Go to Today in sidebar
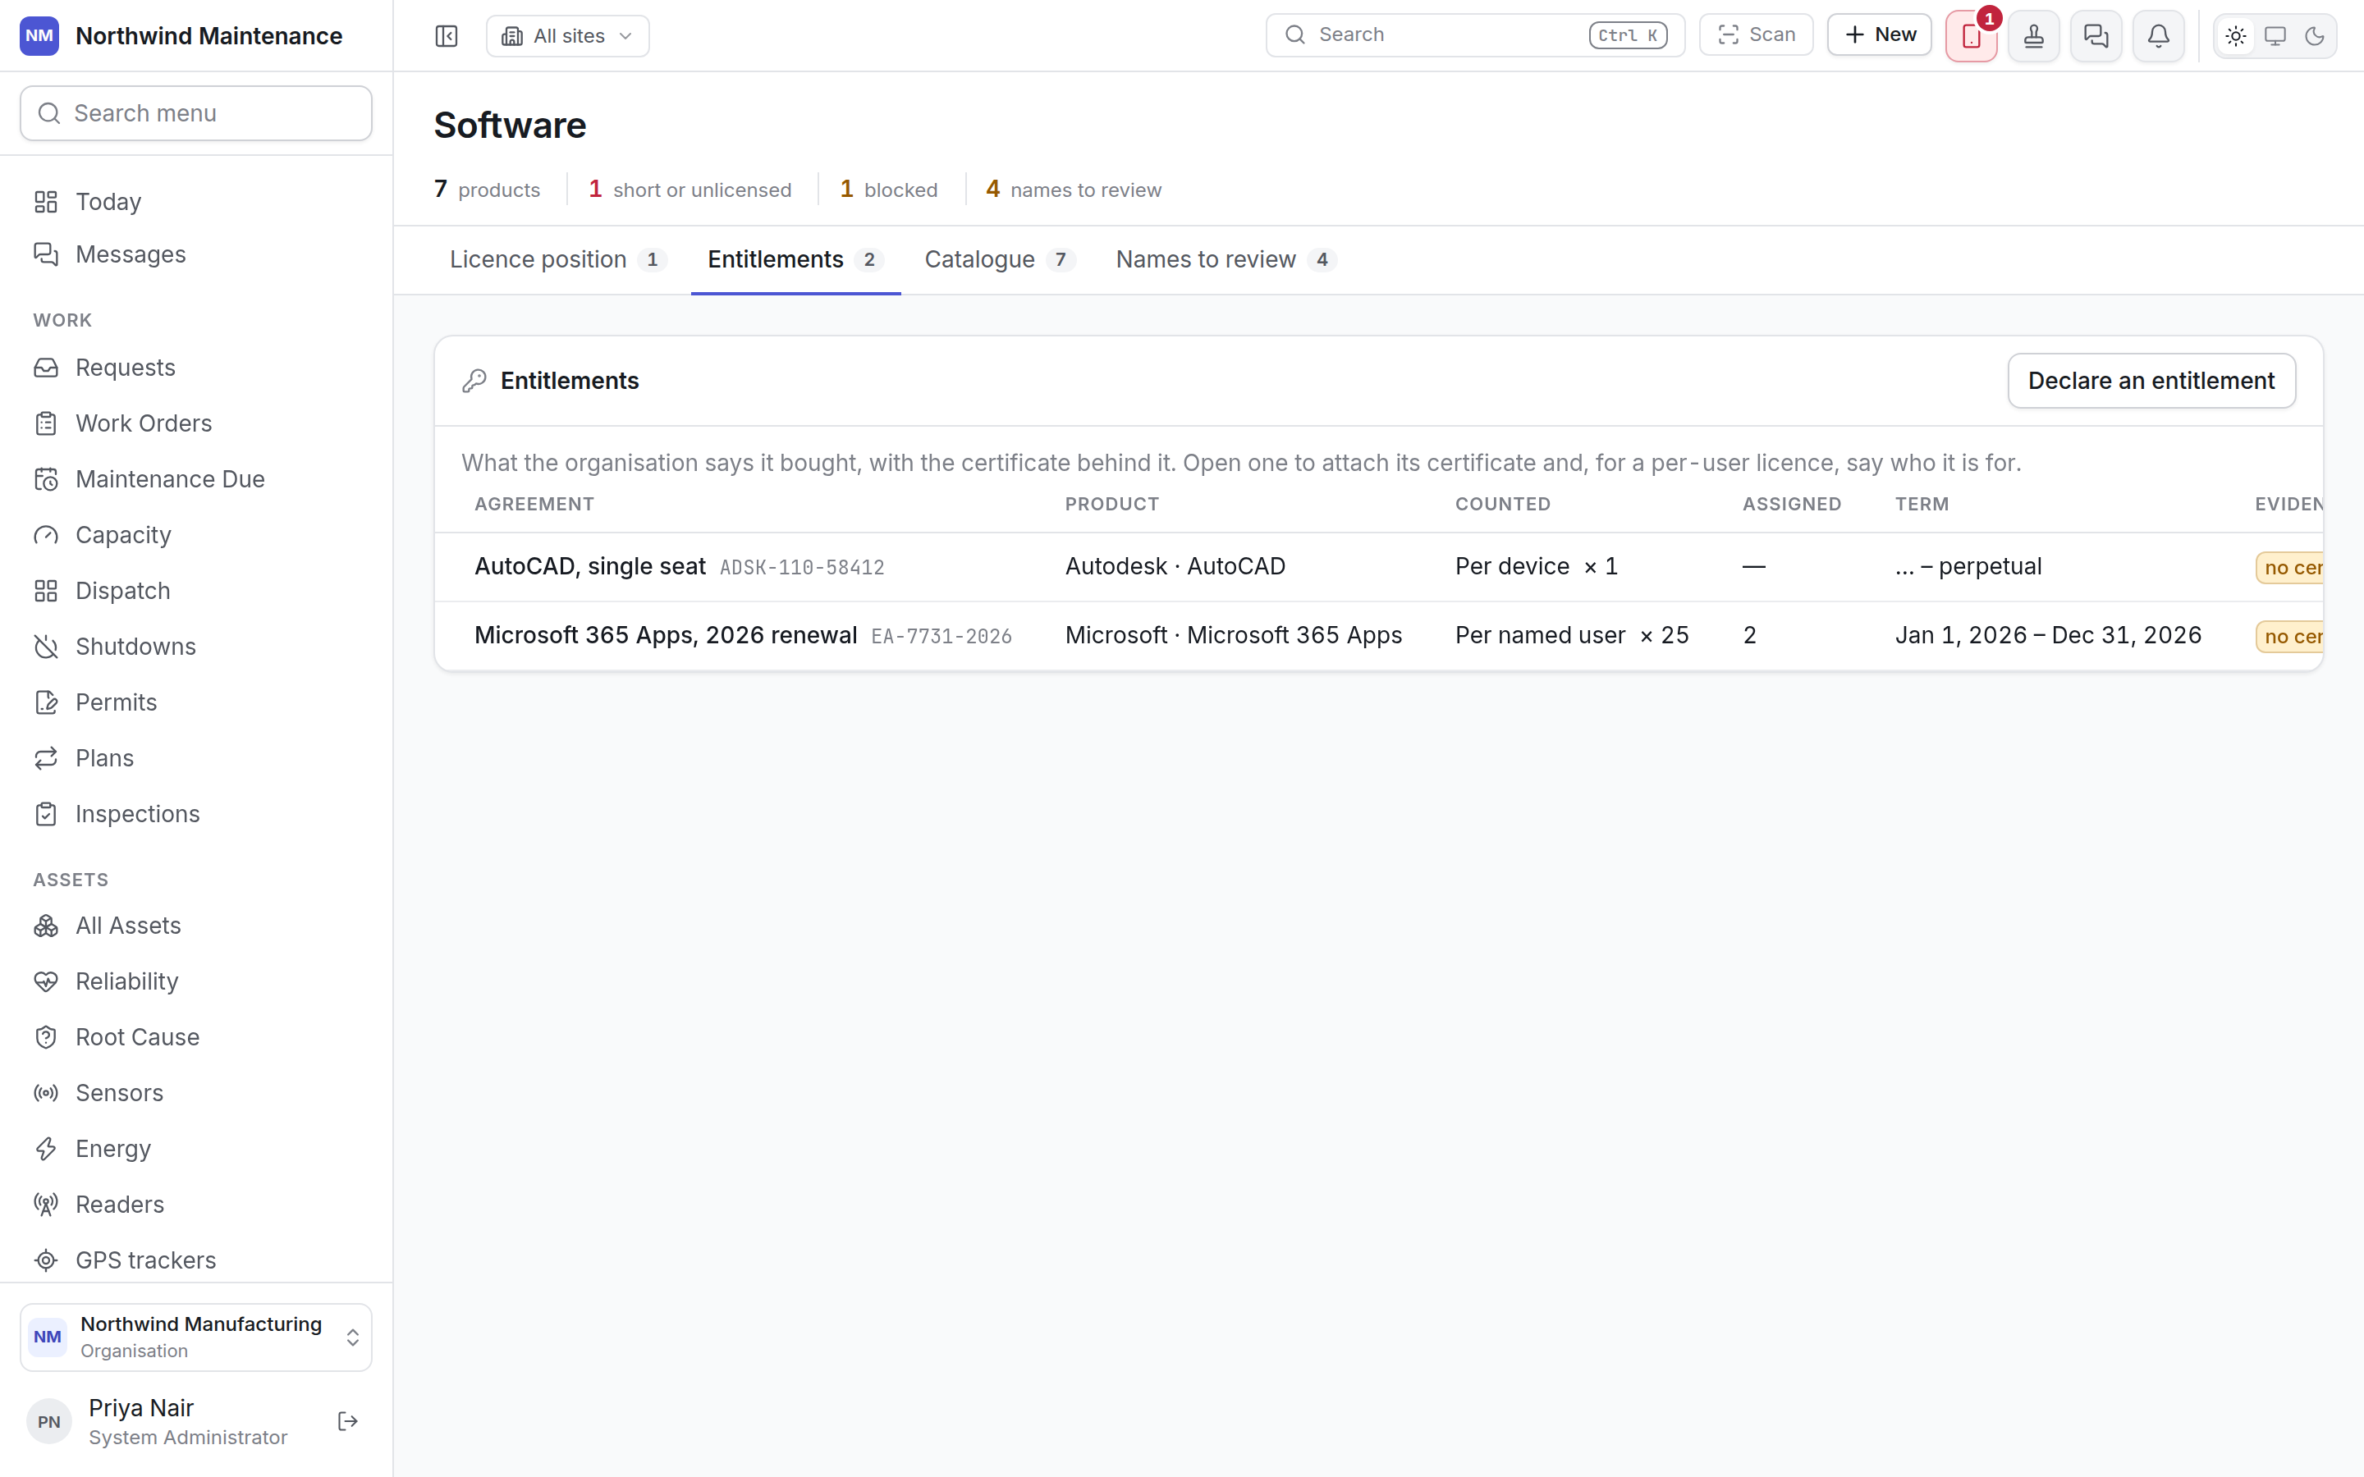2364x1477 pixels. (x=196, y=201)
